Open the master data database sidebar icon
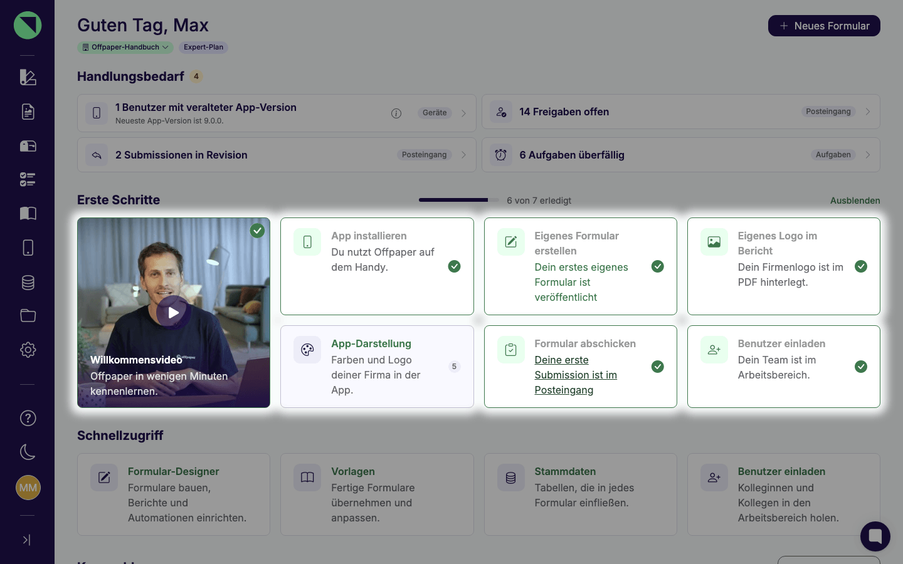This screenshot has height=564, width=903. [x=28, y=282]
